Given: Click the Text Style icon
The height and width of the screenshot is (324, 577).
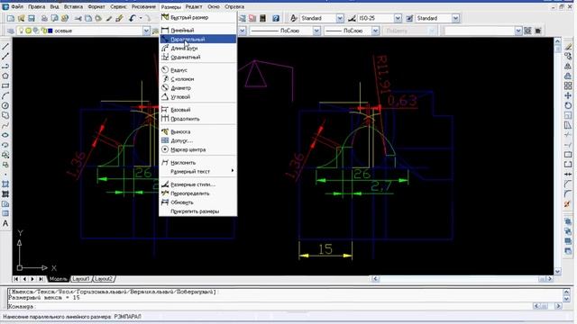Looking at the screenshot, I should click(294, 18).
